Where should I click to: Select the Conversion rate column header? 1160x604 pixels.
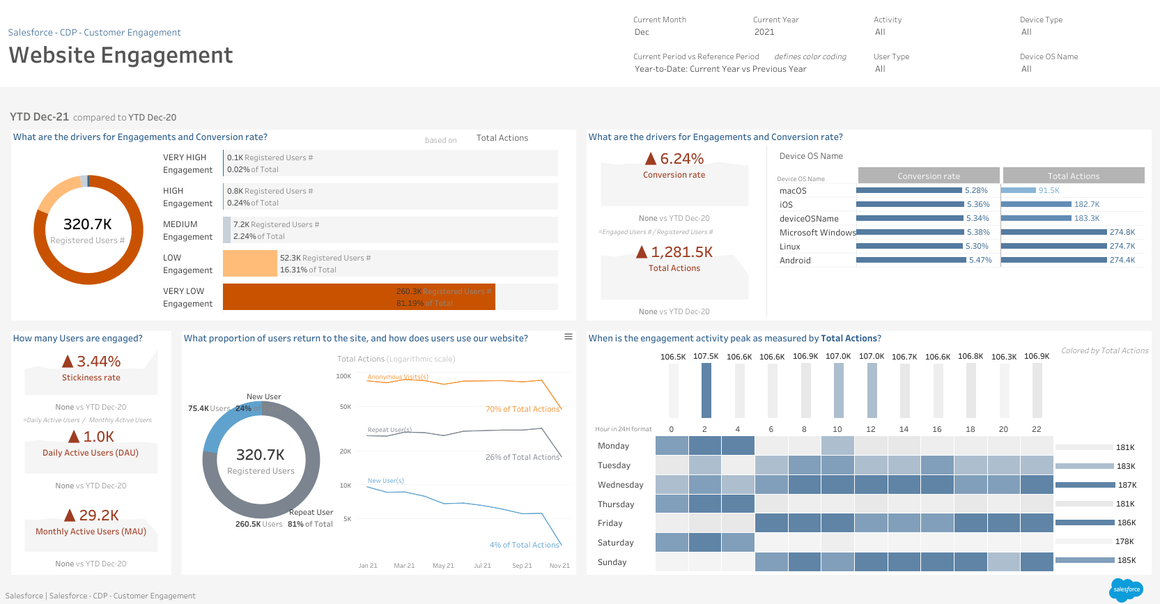929,176
